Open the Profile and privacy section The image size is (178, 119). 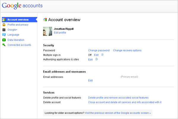tap(18, 25)
